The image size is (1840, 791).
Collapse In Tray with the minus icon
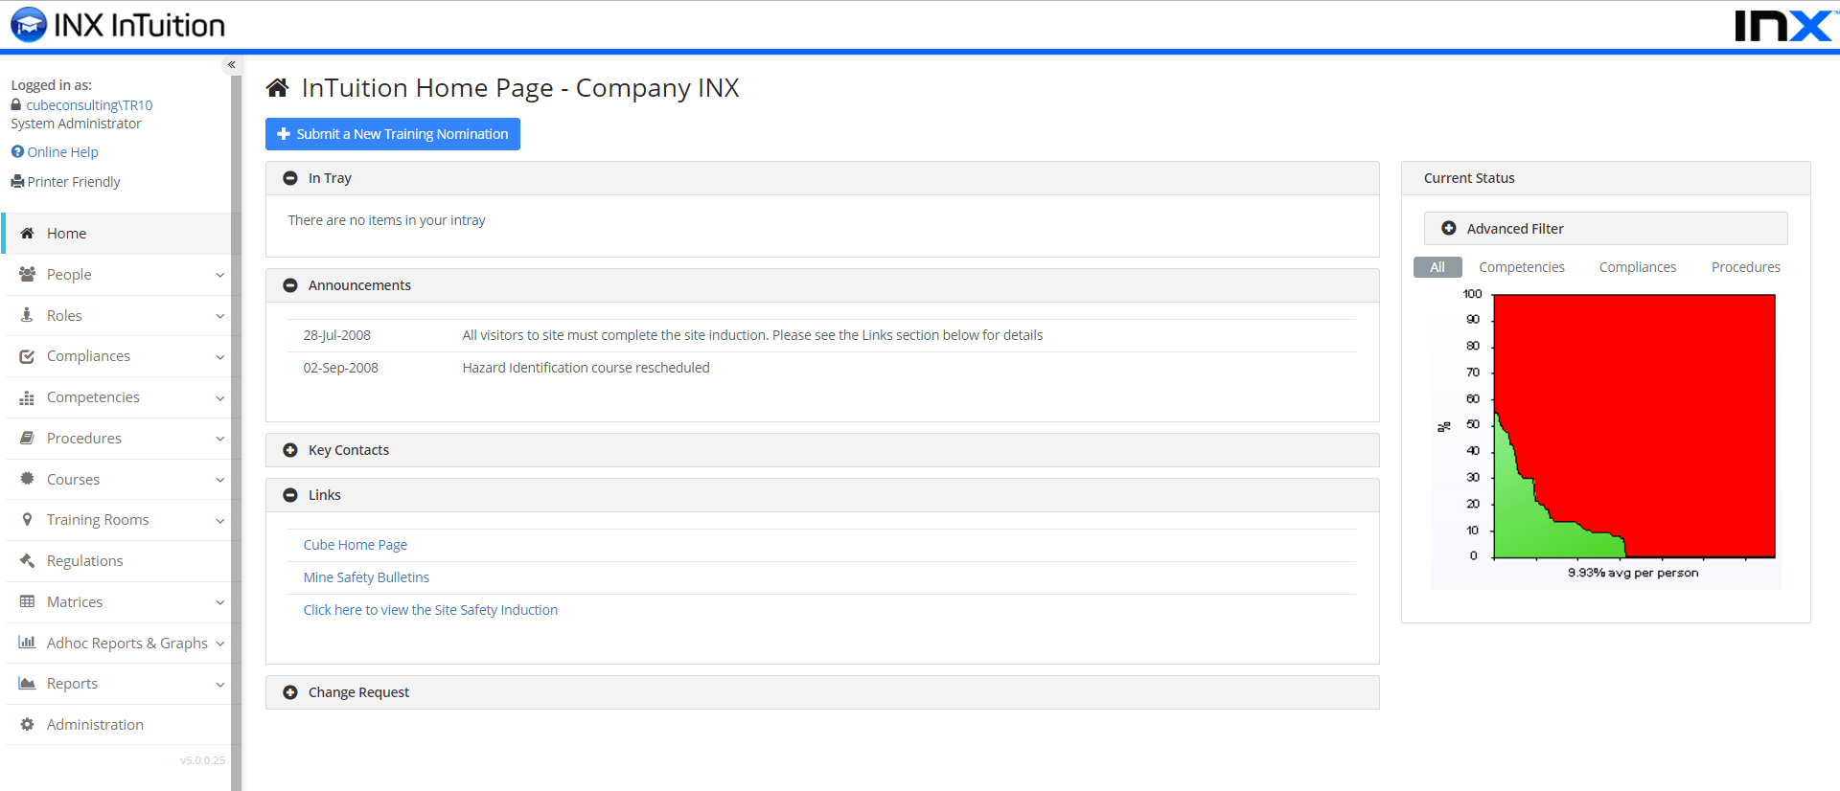290,178
